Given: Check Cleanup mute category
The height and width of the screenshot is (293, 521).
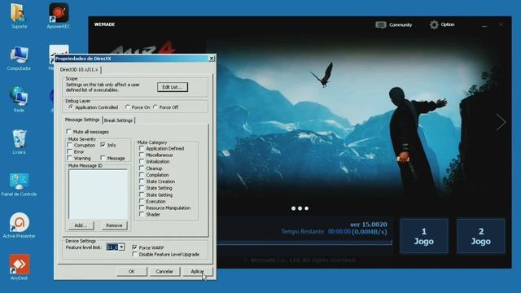Looking at the screenshot, I should point(142,168).
